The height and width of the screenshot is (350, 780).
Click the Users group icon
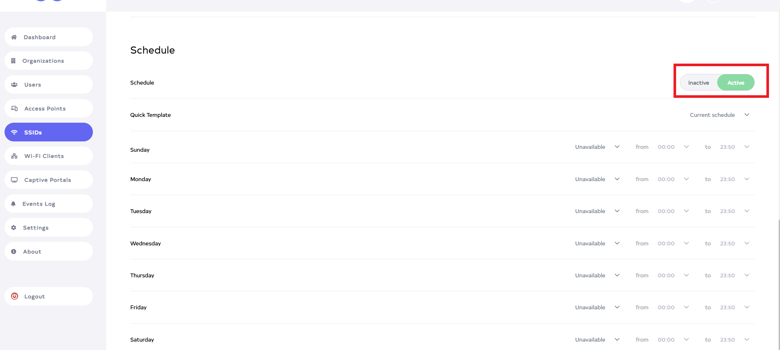click(x=14, y=85)
